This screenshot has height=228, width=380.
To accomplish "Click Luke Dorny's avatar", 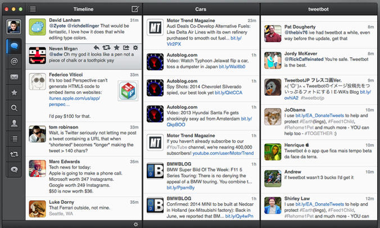I will coord(37,209).
